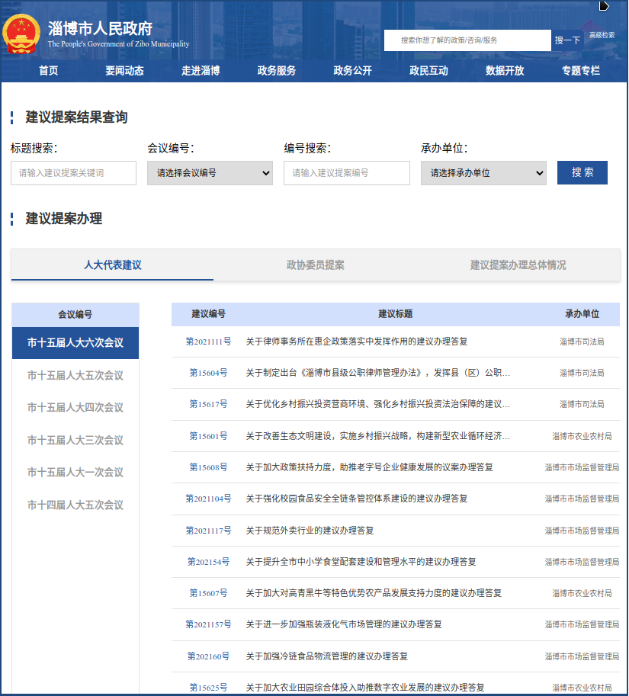The image size is (629, 696).
Task: Open the 关于加强冷链食品物流管理 suggestion link
Action: click(x=326, y=656)
